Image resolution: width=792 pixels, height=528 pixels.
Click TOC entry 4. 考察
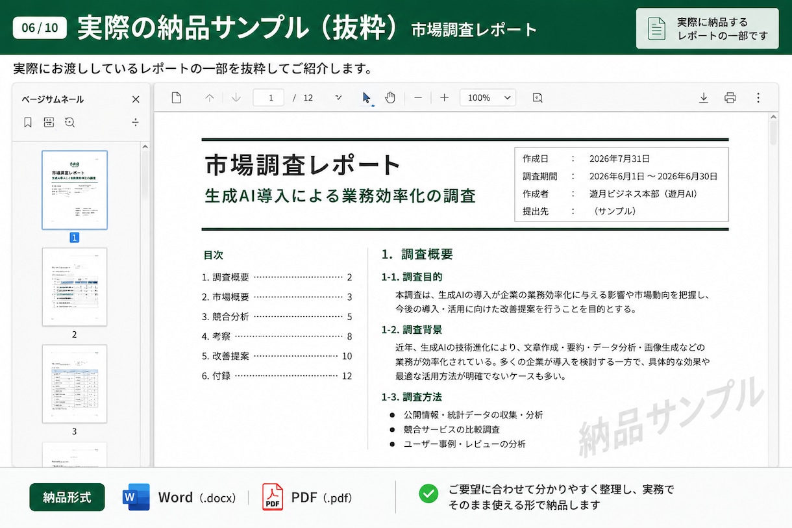pyautogui.click(x=277, y=336)
